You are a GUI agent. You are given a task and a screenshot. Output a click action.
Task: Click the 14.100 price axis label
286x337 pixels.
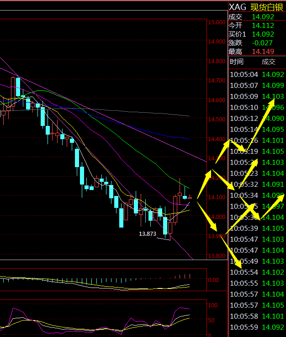[217, 197]
